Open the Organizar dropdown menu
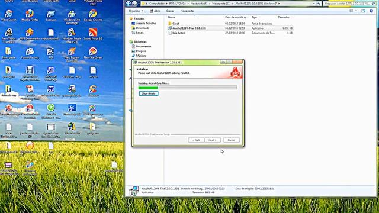This screenshot has width=379, height=213. [x=136, y=11]
